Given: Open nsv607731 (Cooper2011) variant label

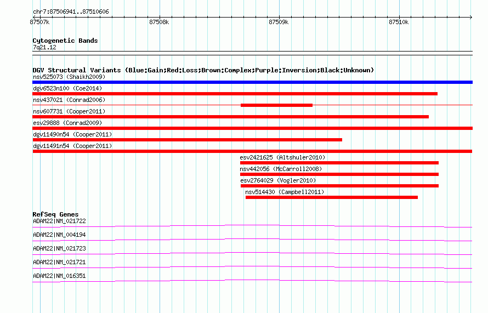Looking at the screenshot, I should (x=69, y=111).
